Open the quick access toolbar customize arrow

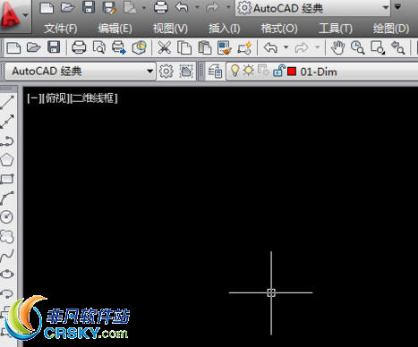tap(397, 6)
